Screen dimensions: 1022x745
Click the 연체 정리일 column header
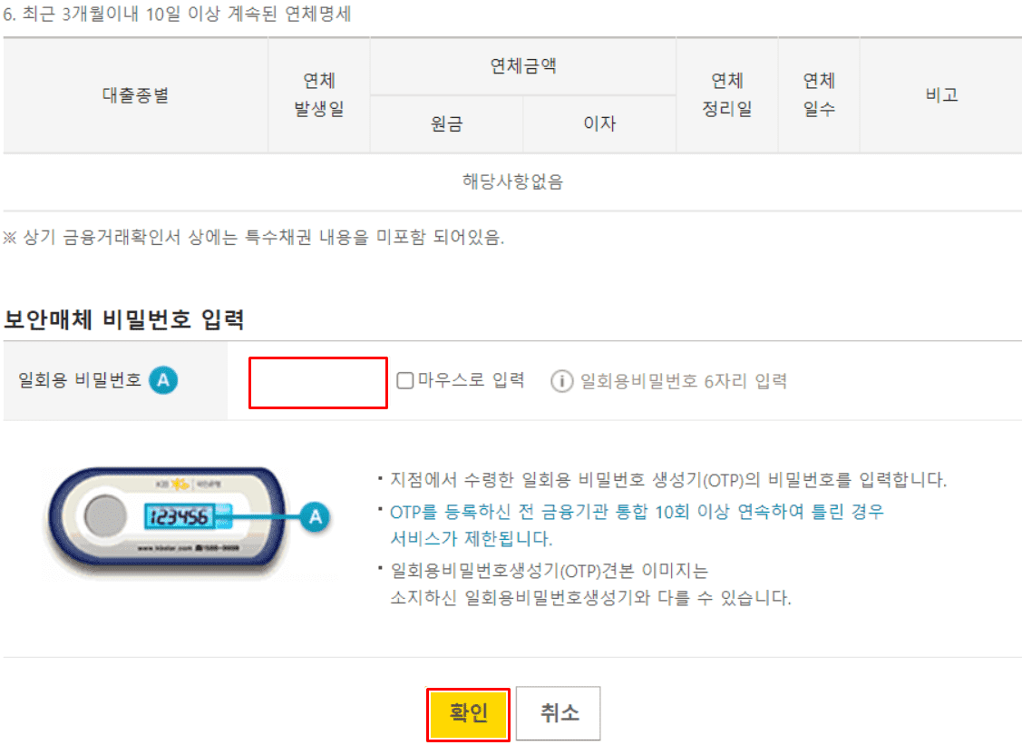(x=726, y=95)
